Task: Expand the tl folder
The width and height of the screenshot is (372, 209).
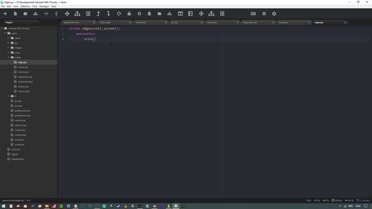Action: click(9, 96)
